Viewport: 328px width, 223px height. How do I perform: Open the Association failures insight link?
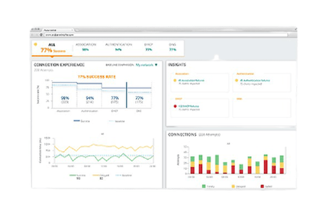[x=191, y=81]
